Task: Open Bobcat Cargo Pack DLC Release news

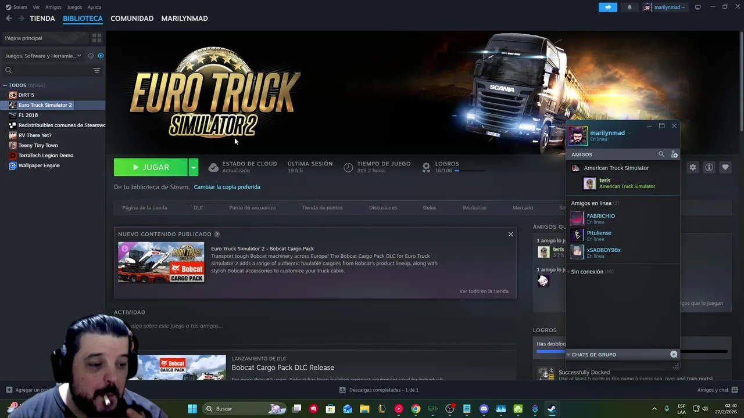Action: click(282, 367)
